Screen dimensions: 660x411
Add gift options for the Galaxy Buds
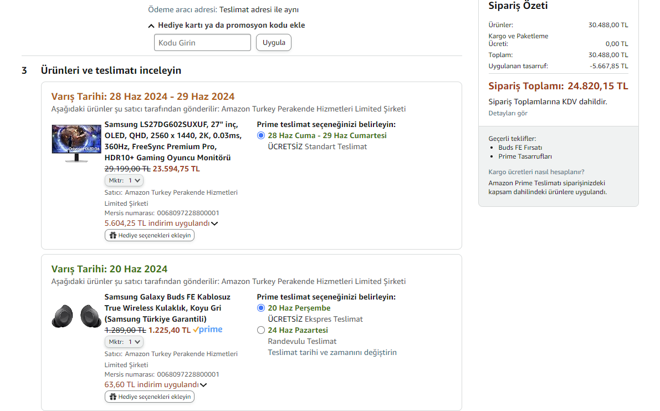click(x=150, y=397)
